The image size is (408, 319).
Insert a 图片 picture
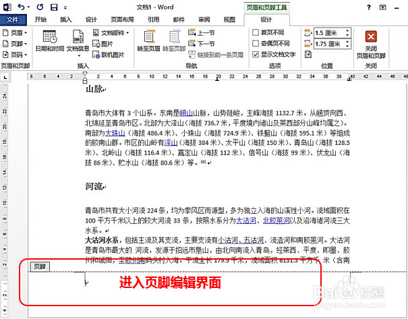click(103, 44)
